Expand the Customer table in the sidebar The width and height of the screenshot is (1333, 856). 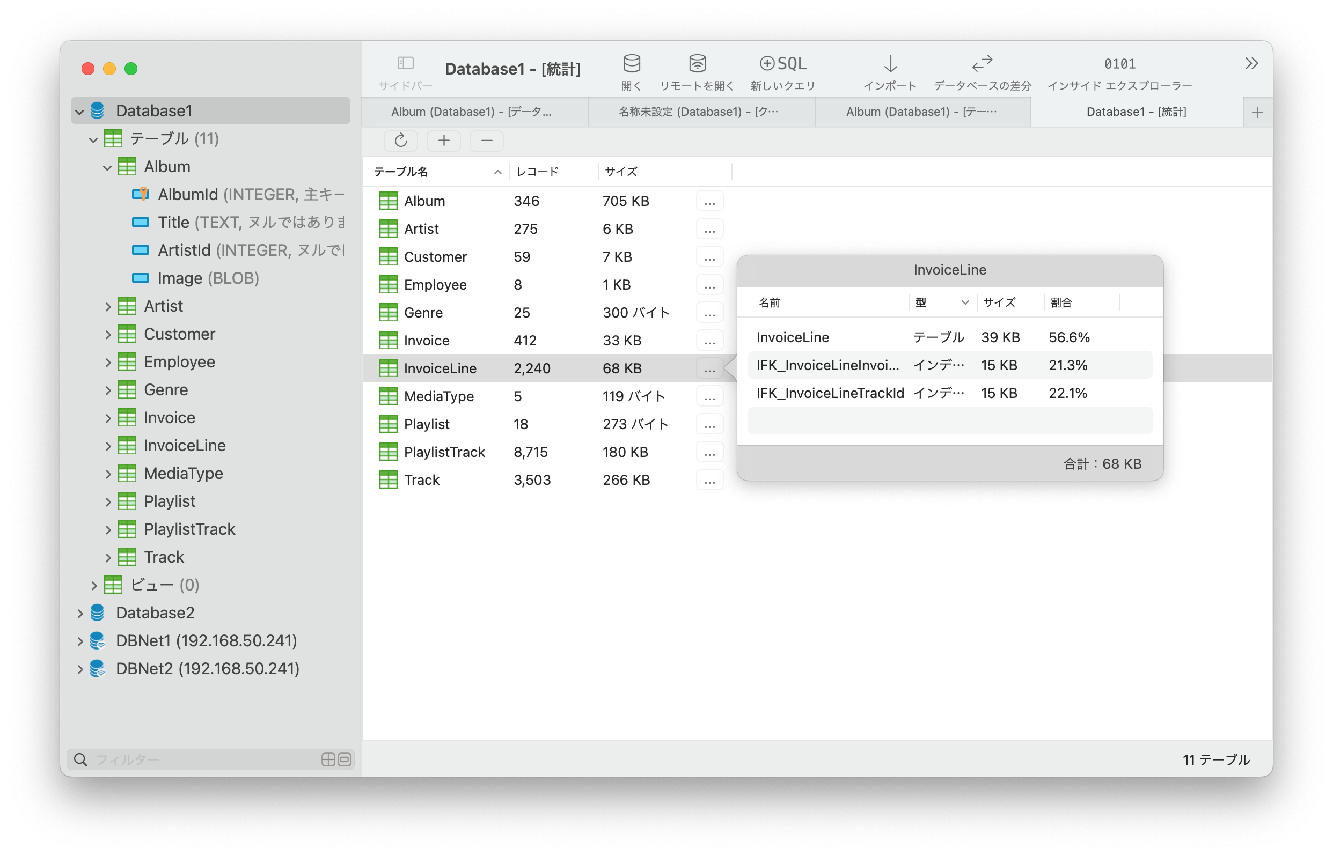108,334
